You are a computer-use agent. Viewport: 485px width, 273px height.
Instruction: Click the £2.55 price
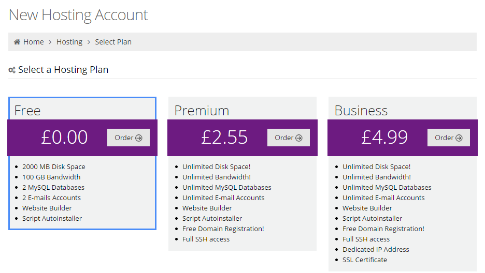[224, 137]
